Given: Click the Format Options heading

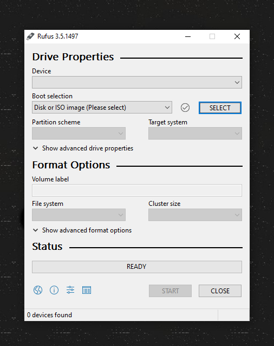Looking at the screenshot, I should (71, 165).
